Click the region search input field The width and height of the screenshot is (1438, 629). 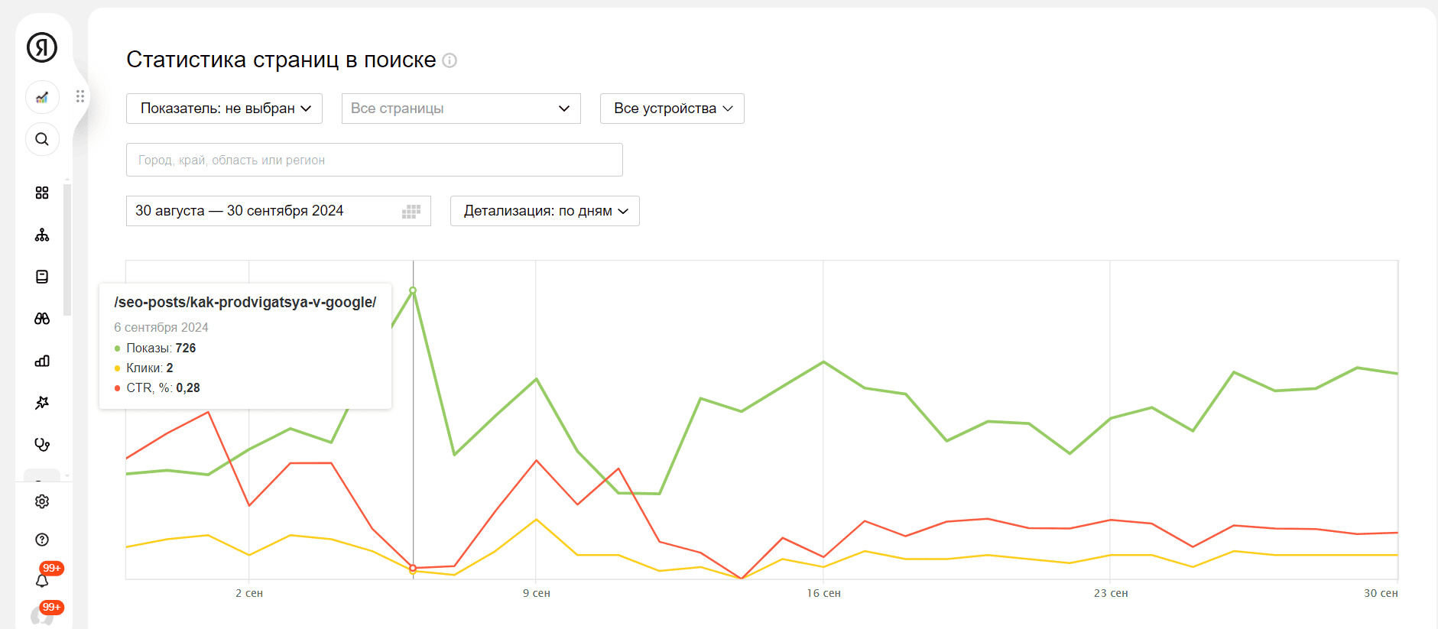click(x=375, y=160)
